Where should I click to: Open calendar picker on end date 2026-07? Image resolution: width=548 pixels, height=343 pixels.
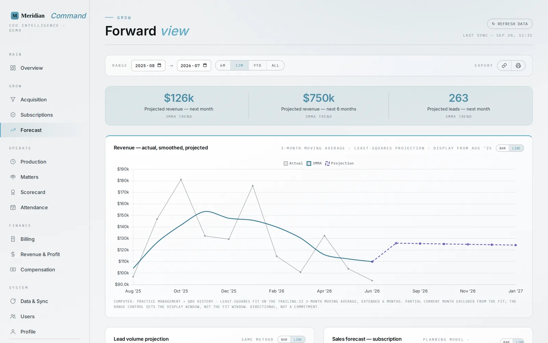(x=205, y=66)
